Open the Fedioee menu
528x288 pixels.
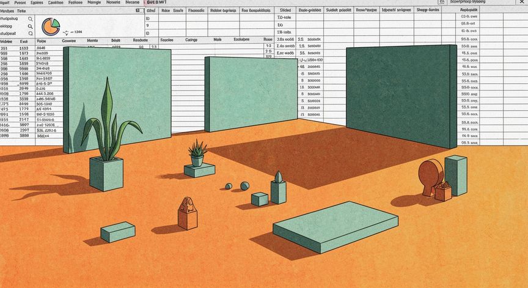pyautogui.click(x=75, y=2)
